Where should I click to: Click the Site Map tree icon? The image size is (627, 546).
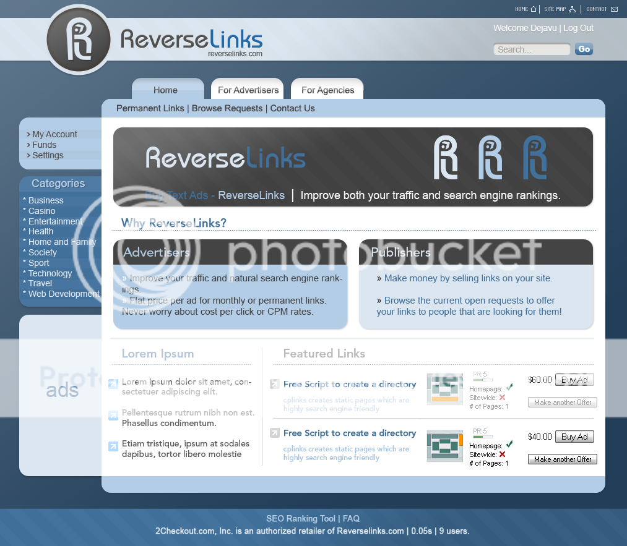click(572, 9)
